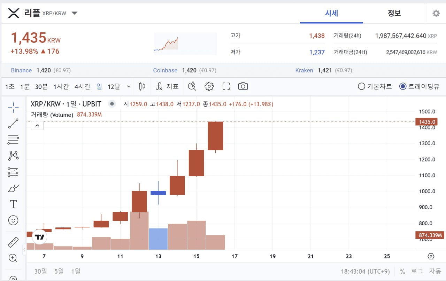Image resolution: width=446 pixels, height=281 pixels.
Task: Open chart settings gear in toolbar
Action: click(x=209, y=86)
